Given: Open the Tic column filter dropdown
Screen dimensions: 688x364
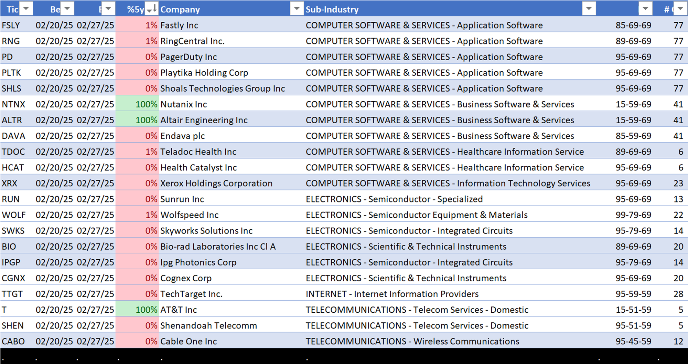Looking at the screenshot, I should (26, 9).
